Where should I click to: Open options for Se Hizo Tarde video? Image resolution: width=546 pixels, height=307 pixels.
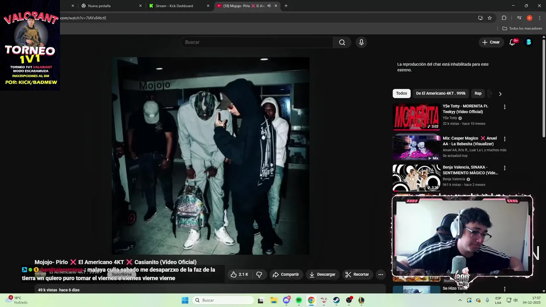505,290
